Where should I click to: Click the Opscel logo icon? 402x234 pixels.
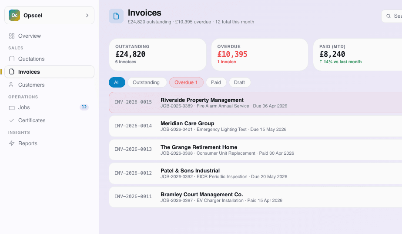point(14,15)
